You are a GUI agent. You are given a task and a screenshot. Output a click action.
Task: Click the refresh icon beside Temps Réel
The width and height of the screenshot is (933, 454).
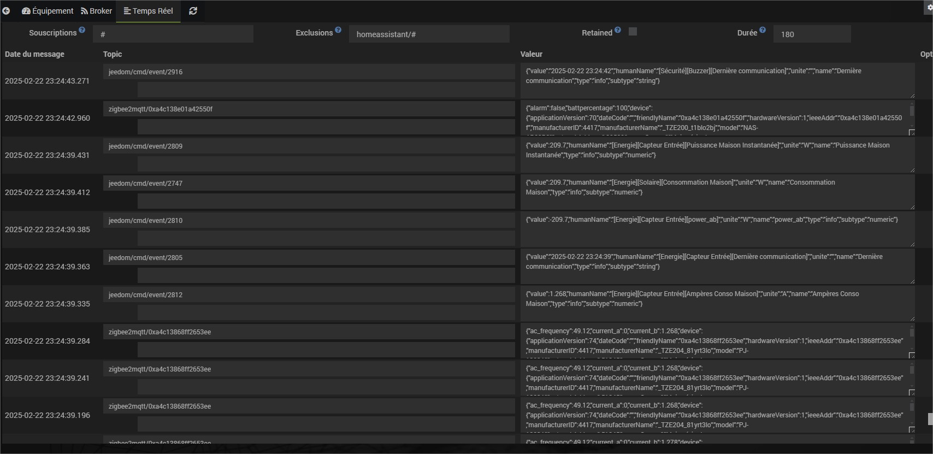tap(193, 11)
